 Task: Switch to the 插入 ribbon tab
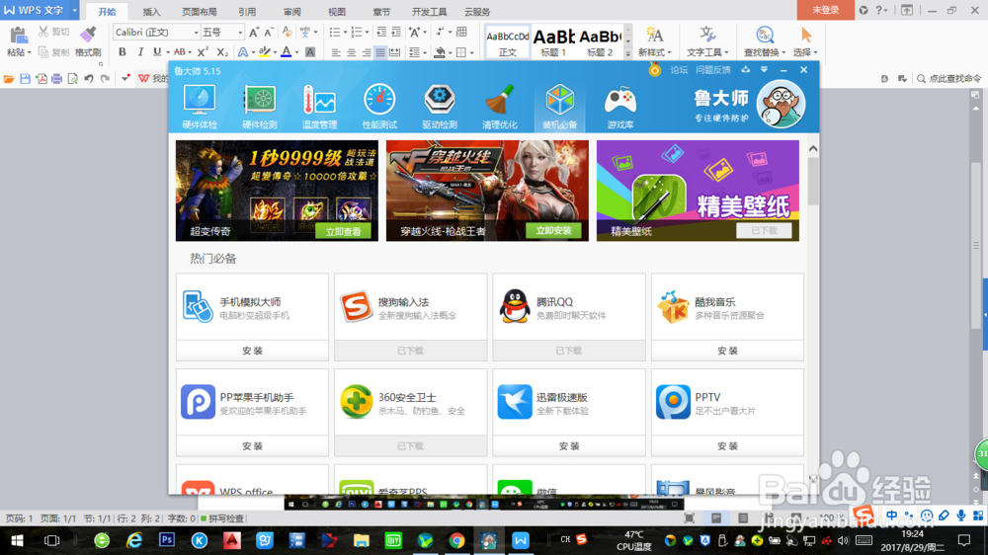tap(151, 11)
